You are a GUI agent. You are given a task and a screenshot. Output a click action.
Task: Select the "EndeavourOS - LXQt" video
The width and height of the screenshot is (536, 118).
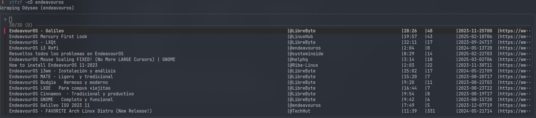click(x=32, y=42)
